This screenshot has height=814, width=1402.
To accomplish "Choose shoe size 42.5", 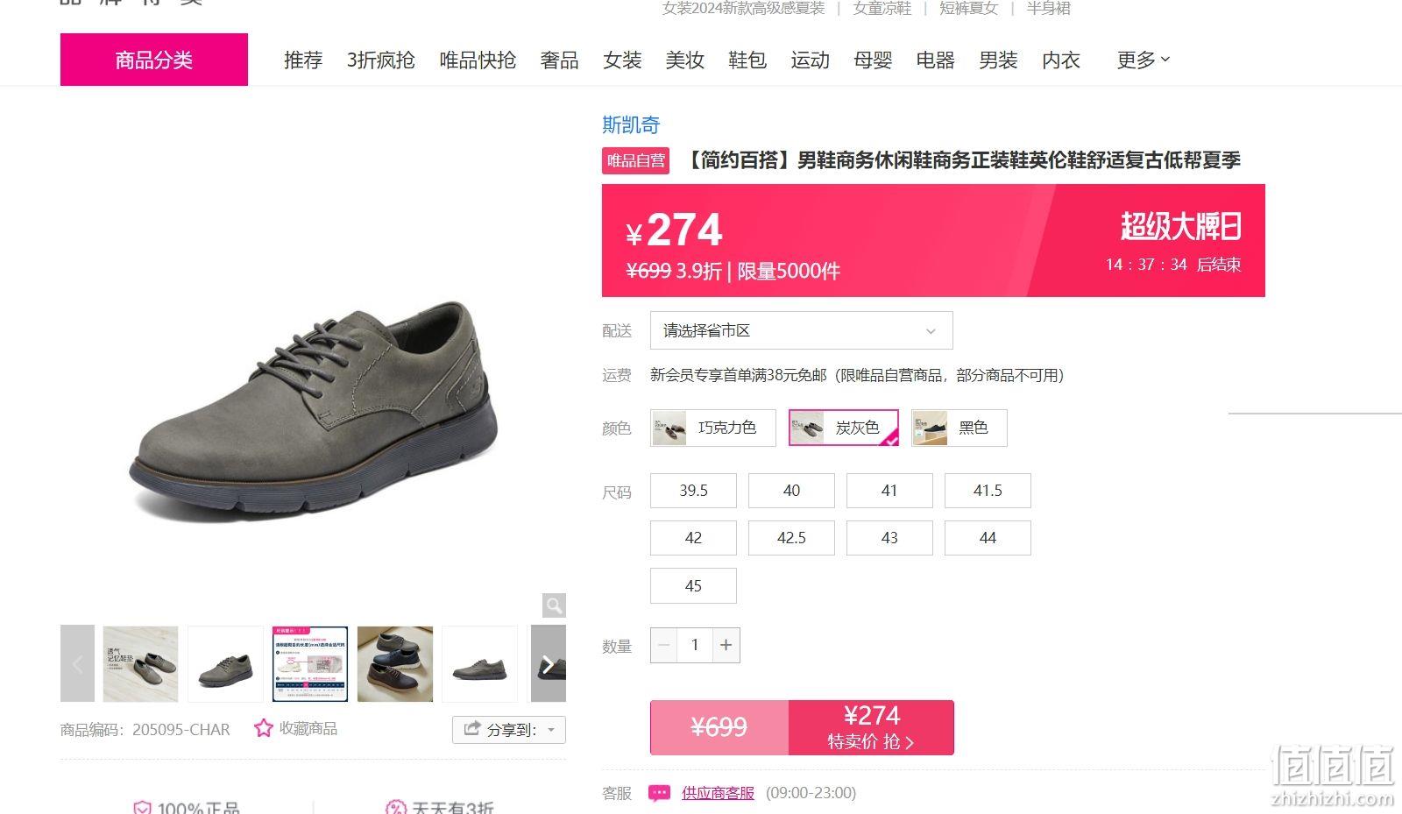I will pos(791,538).
